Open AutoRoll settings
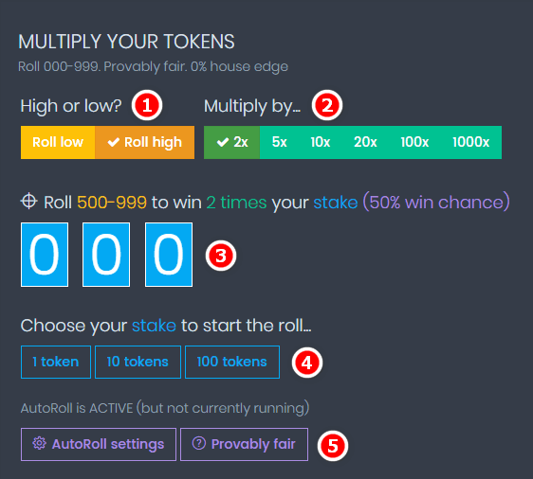 (x=99, y=444)
